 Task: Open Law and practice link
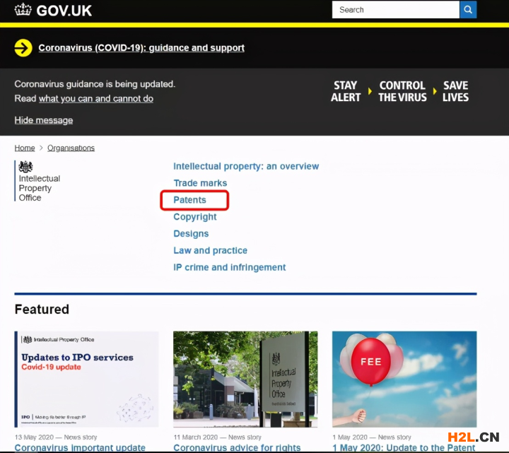point(211,250)
